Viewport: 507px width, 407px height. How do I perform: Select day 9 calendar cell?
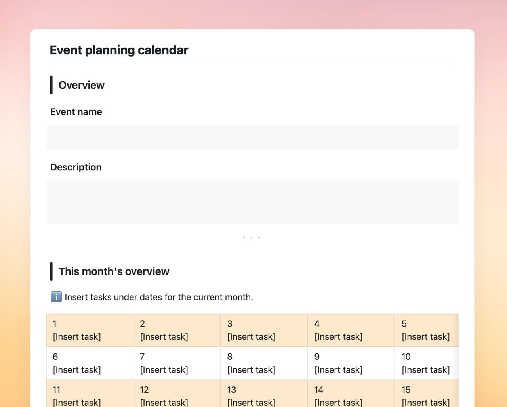click(x=351, y=363)
